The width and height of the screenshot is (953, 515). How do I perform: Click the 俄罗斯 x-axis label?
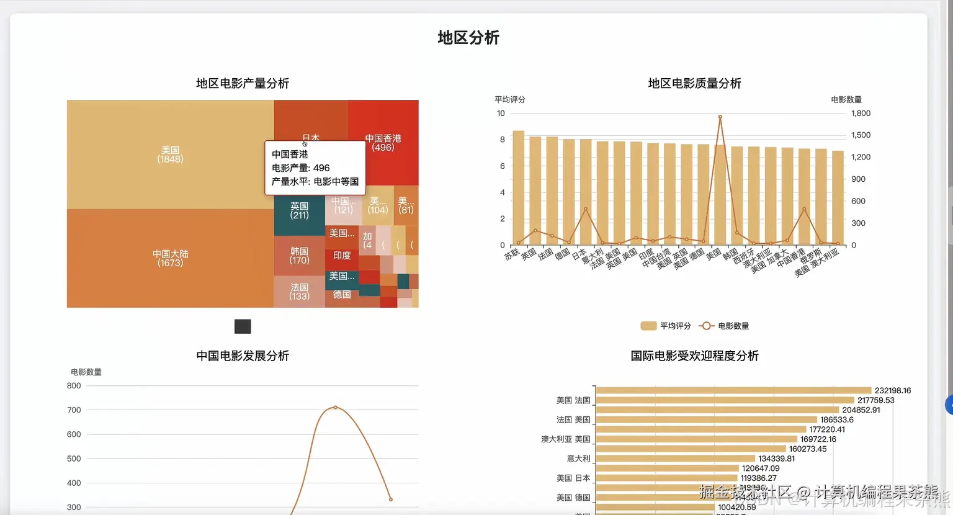[x=811, y=256]
